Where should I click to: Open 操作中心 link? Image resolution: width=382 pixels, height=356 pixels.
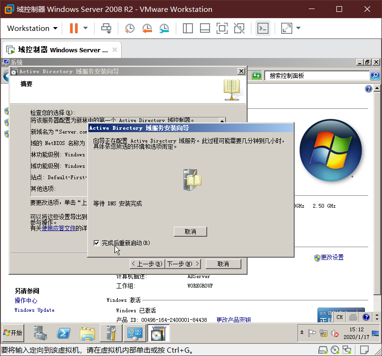(x=26, y=300)
